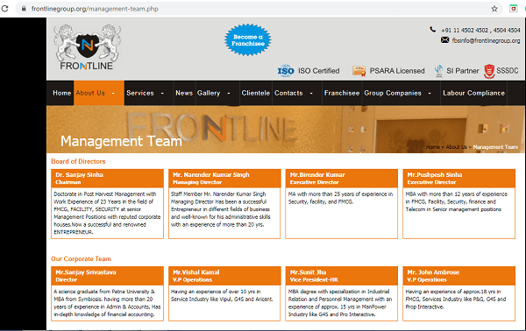Click the Our Corporate Team heading
Viewport: 526px width, 331px height.
click(x=81, y=258)
